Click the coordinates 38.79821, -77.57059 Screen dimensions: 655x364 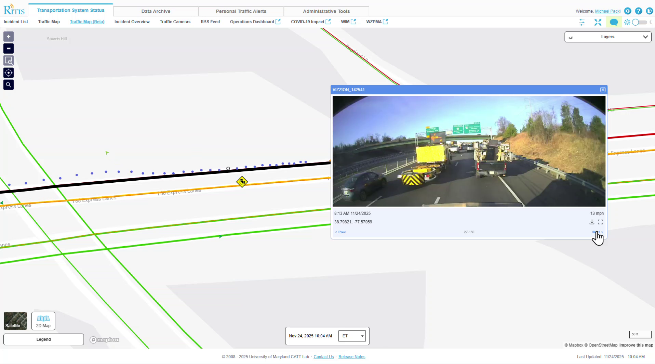coord(353,222)
